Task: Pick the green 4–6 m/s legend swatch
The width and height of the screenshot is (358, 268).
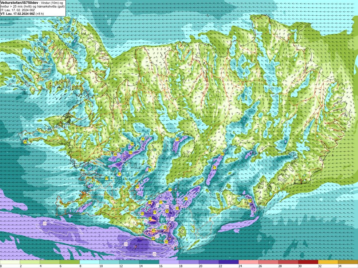Action: click(x=50, y=262)
